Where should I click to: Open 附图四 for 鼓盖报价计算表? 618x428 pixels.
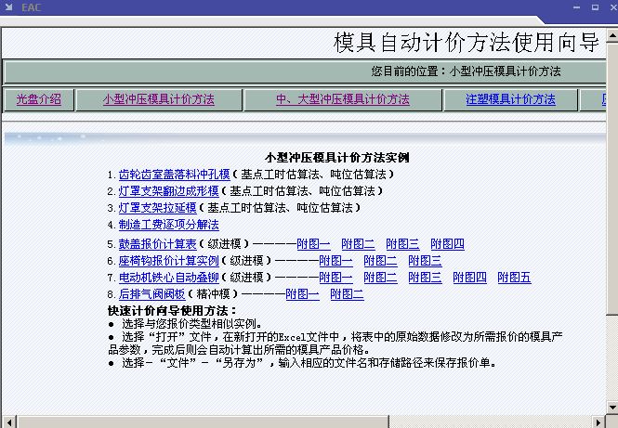click(447, 244)
